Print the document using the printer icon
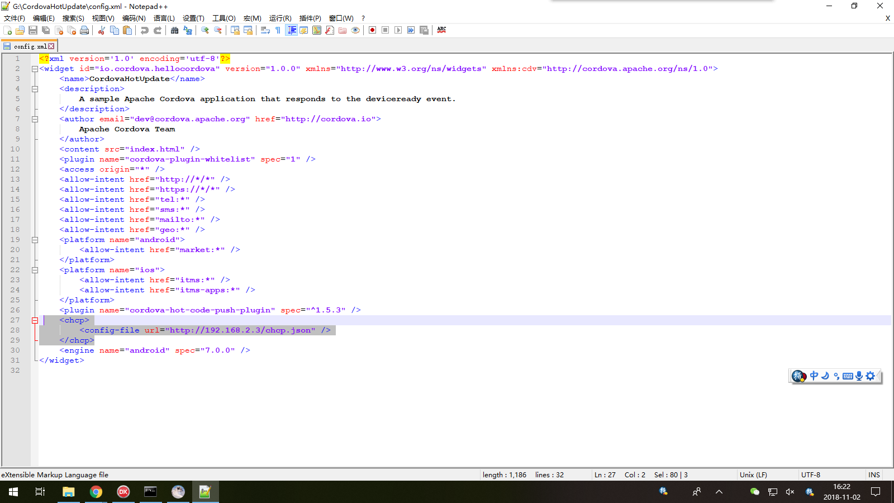The image size is (894, 503). pyautogui.click(x=84, y=30)
